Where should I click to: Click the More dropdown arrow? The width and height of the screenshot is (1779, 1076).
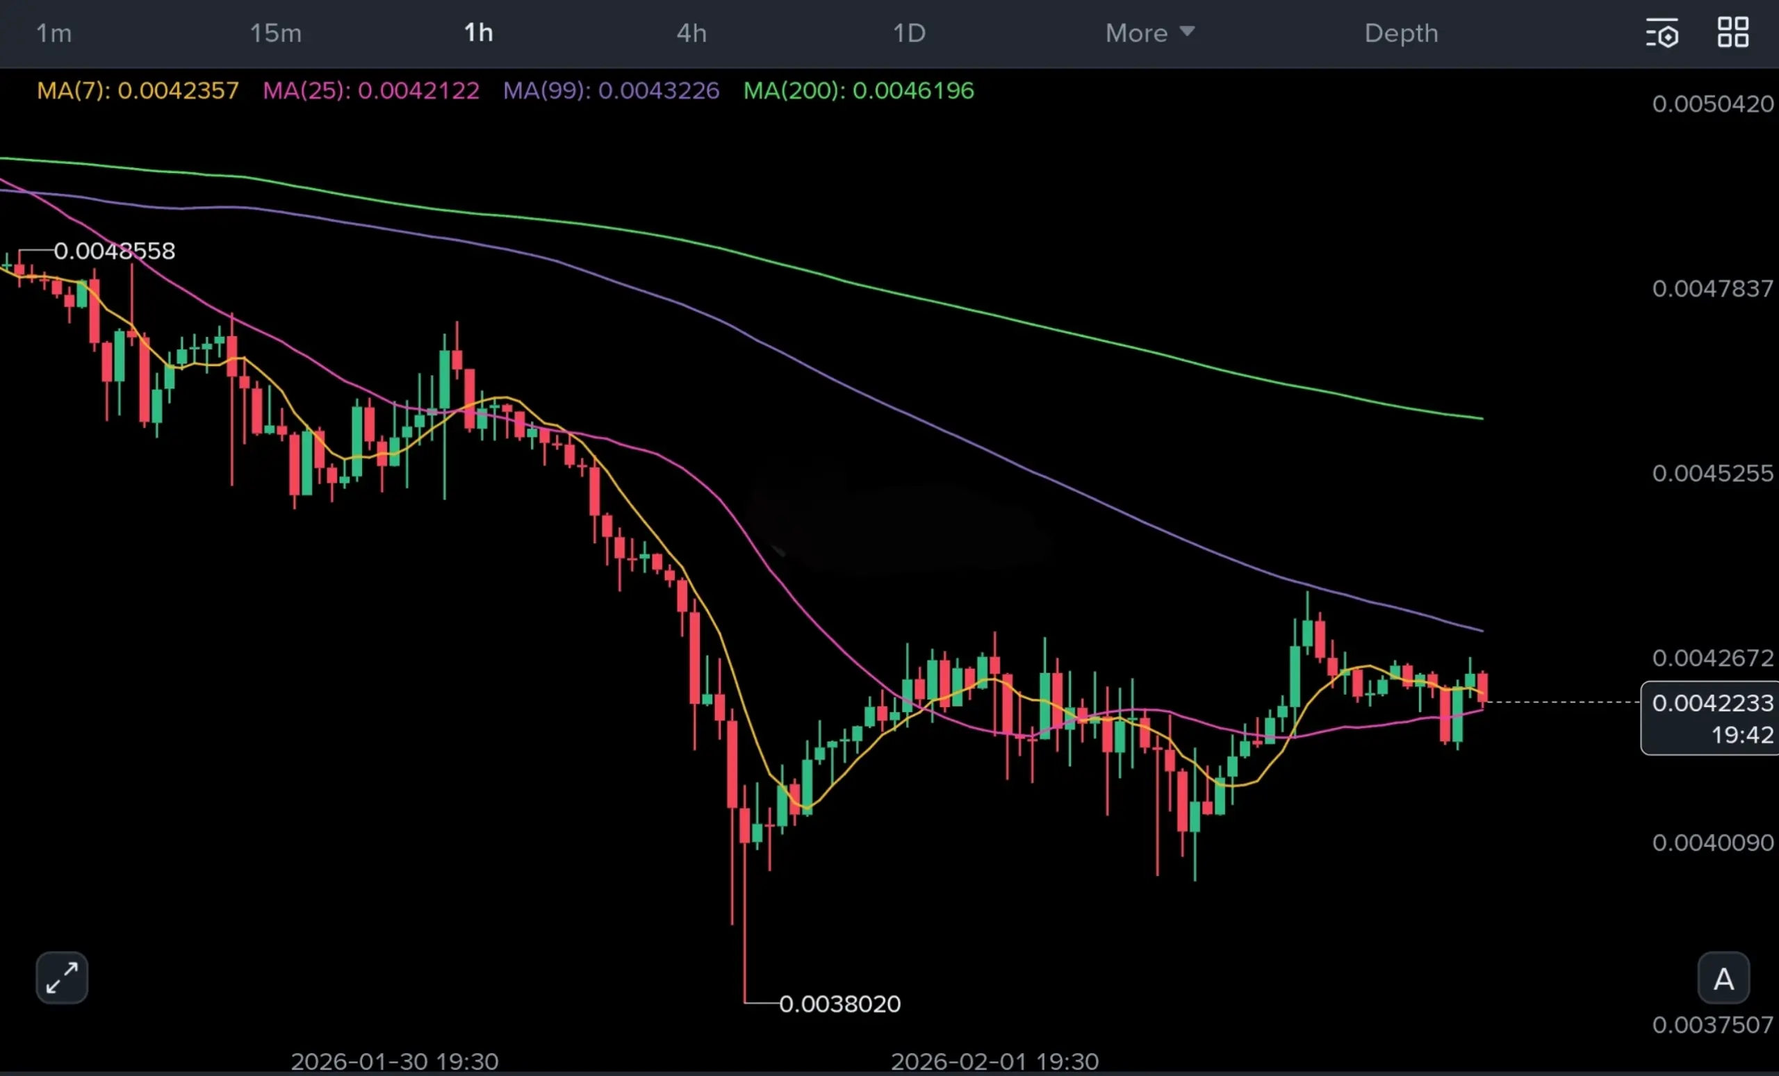tap(1187, 32)
